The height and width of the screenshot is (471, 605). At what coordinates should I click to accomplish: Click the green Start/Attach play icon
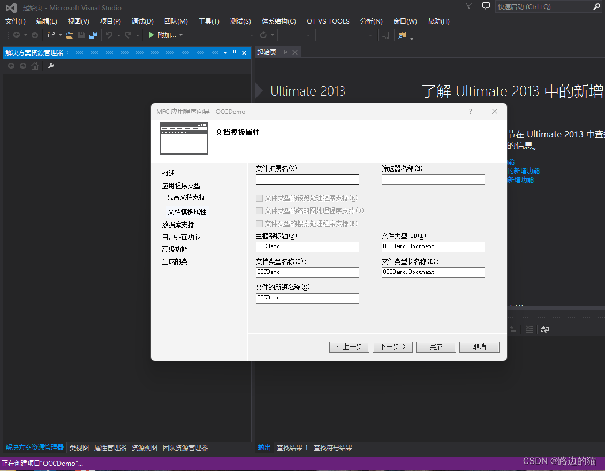click(151, 35)
